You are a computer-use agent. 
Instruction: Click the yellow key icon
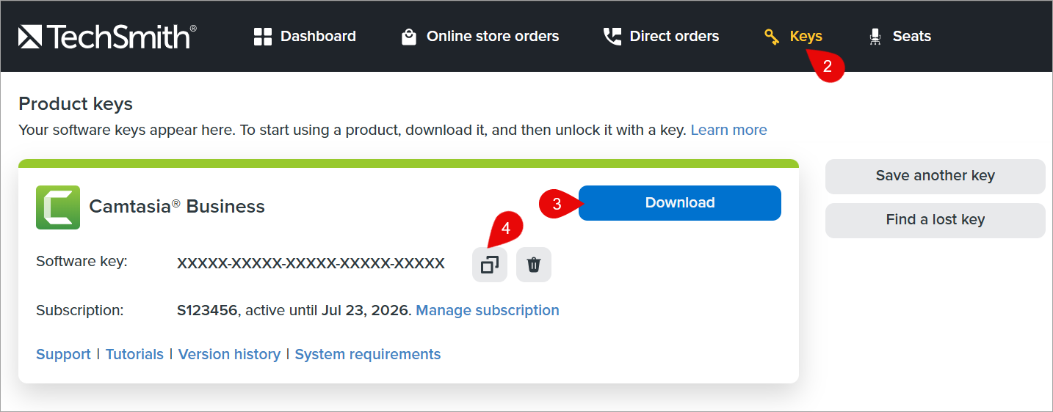pos(772,37)
